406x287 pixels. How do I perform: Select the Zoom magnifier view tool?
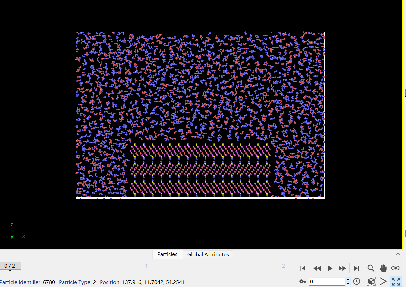coord(371,268)
